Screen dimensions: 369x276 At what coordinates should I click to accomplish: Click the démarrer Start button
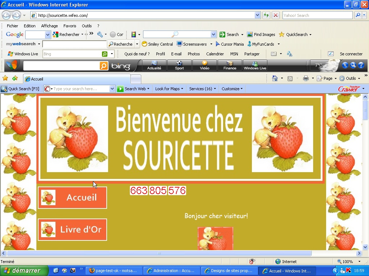24,271
